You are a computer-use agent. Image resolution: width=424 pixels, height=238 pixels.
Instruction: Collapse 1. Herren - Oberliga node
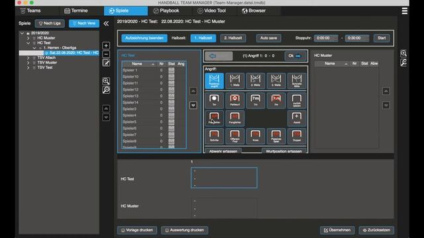click(x=34, y=48)
